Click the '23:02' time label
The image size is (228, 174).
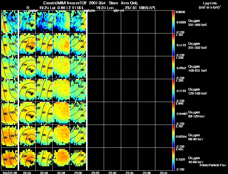click(x=78, y=173)
